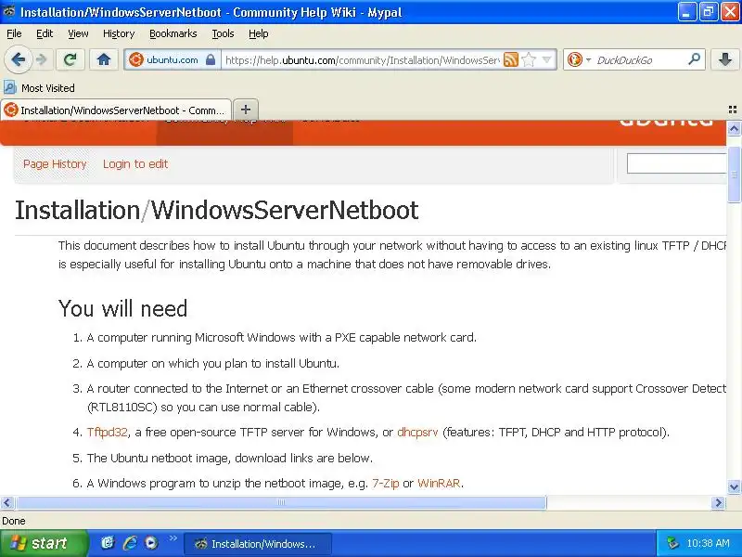
Task: Restore down the Mypal browser window
Action: [x=709, y=12]
